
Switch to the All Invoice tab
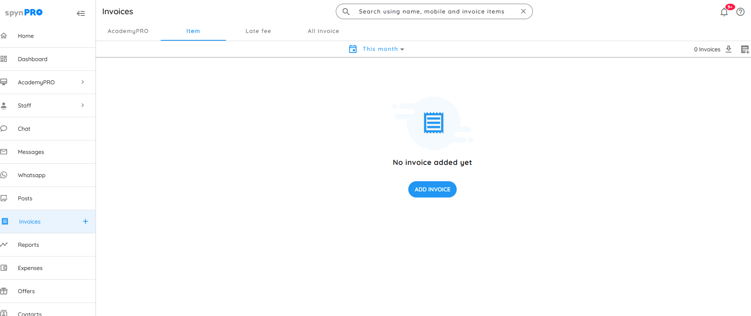click(323, 31)
